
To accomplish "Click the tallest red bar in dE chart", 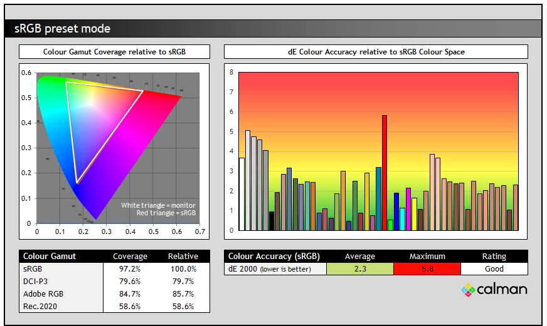I will [385, 173].
